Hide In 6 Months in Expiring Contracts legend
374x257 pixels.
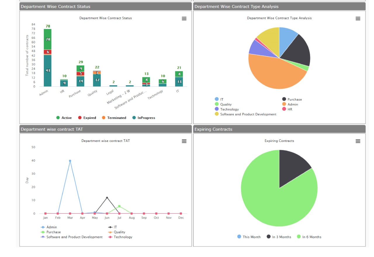point(309,237)
